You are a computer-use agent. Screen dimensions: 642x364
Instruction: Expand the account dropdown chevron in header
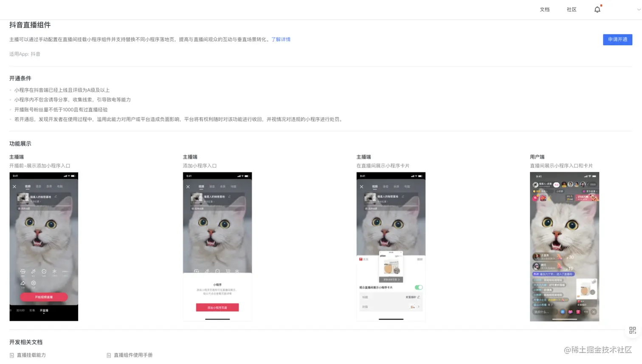tap(639, 9)
